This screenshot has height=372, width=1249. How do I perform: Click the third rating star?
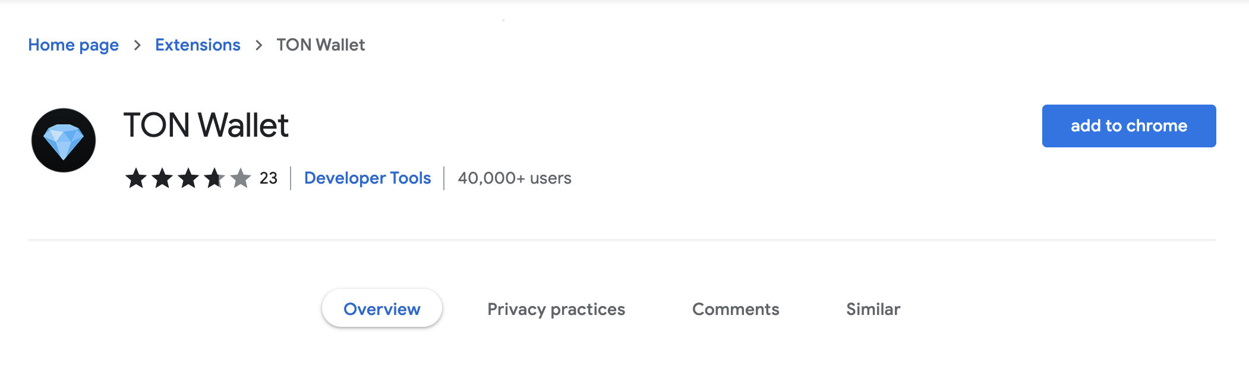click(x=188, y=178)
